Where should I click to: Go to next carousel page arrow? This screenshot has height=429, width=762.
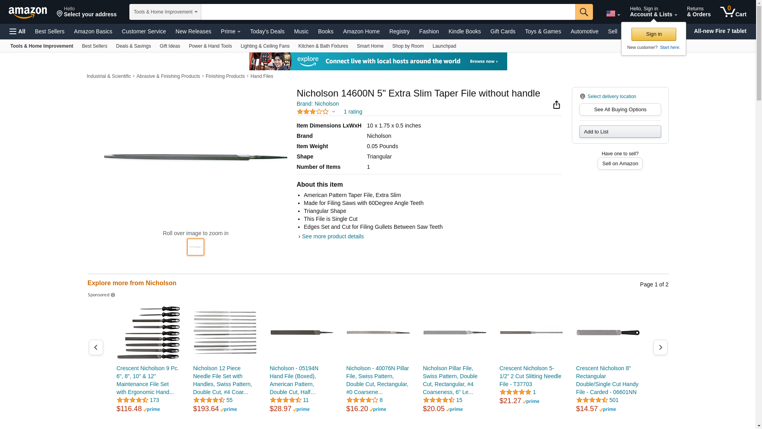[660, 348]
